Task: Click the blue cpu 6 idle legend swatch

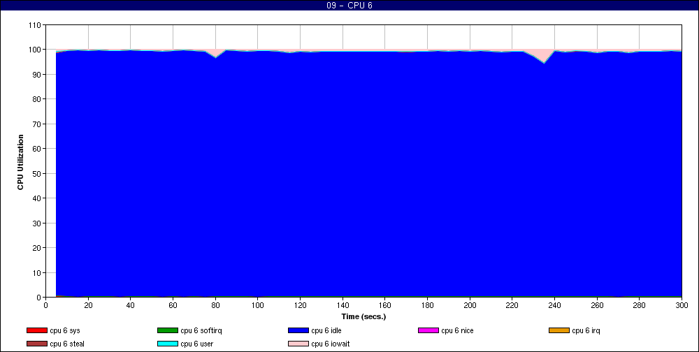Action: [298, 330]
